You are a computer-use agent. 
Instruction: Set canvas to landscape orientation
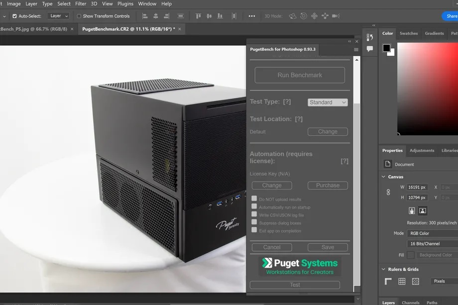[x=422, y=210]
